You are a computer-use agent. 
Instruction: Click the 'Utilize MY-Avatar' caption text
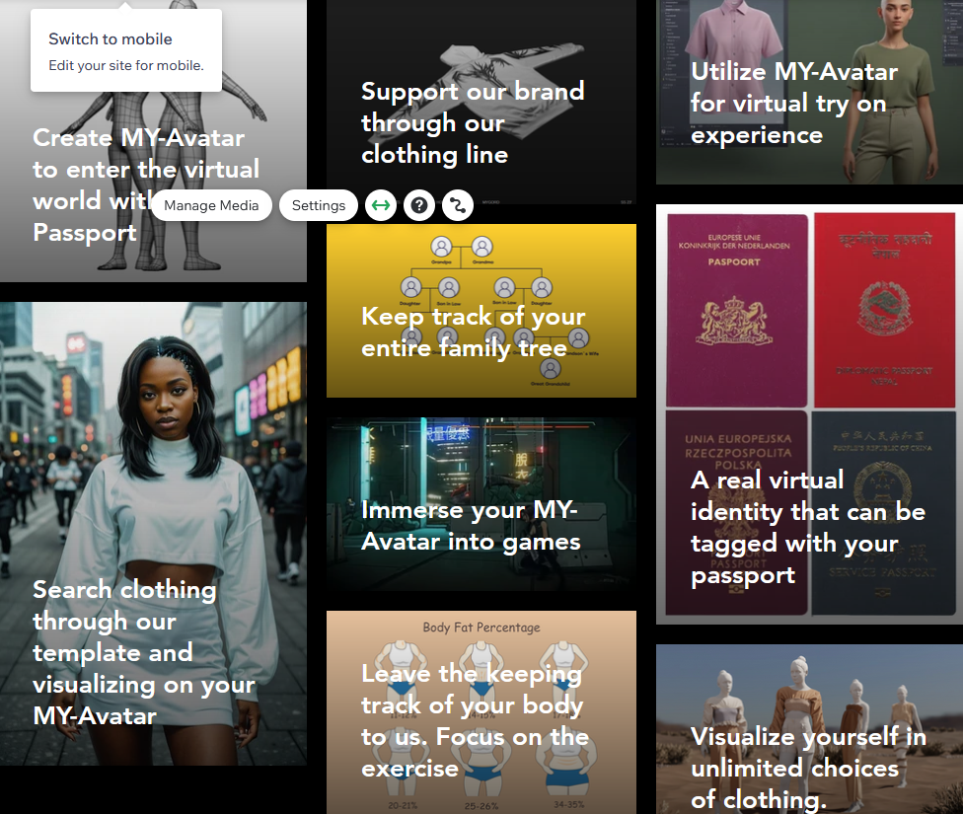tap(794, 72)
